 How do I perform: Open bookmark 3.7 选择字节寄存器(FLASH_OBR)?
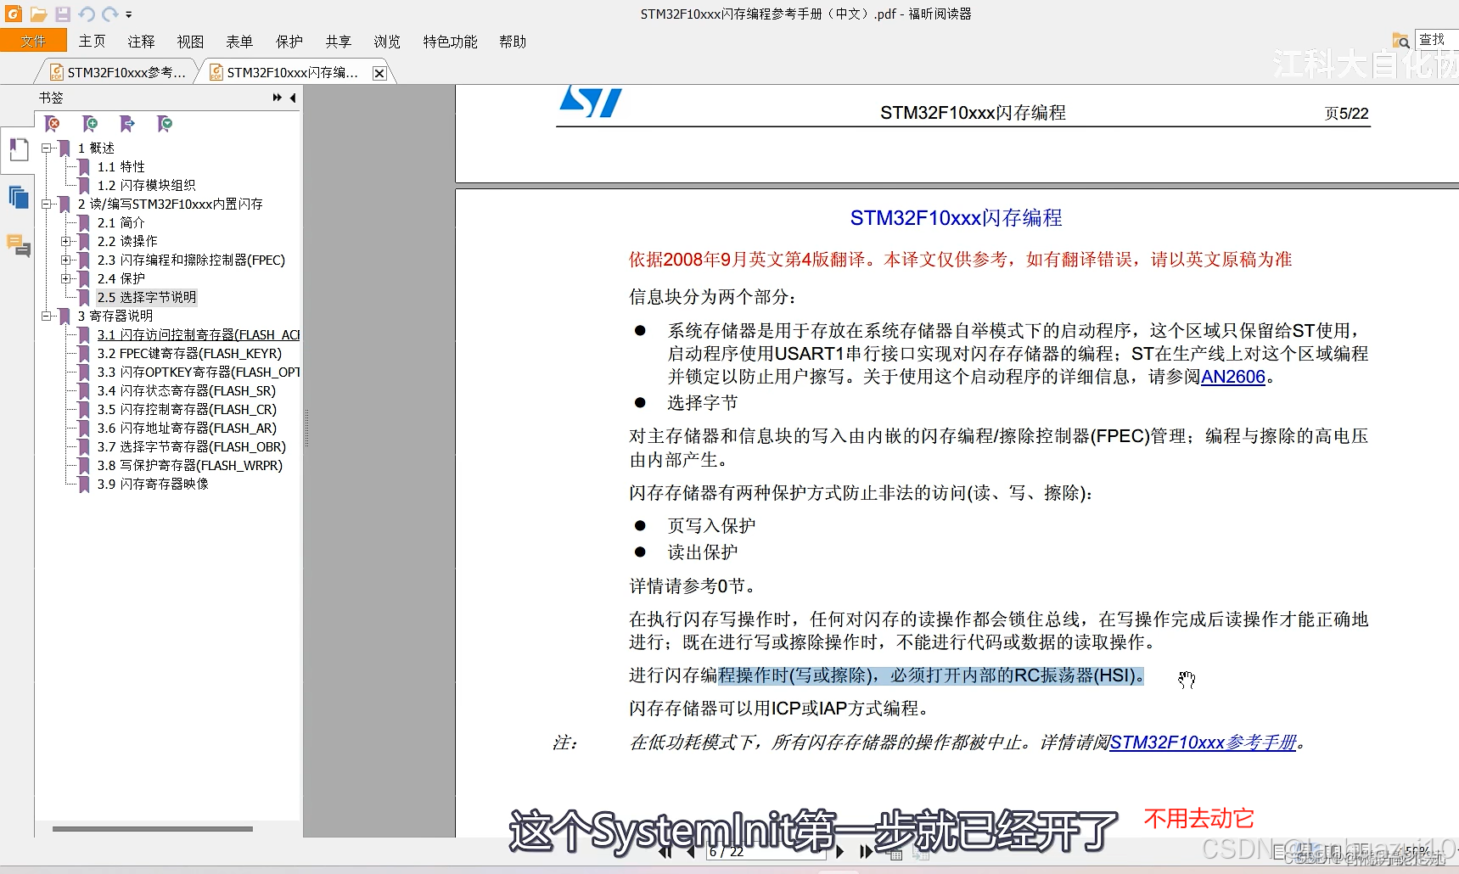[x=191, y=446]
